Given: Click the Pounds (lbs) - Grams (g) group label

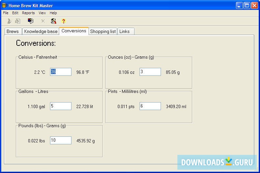Looking at the screenshot, I should (x=42, y=126).
